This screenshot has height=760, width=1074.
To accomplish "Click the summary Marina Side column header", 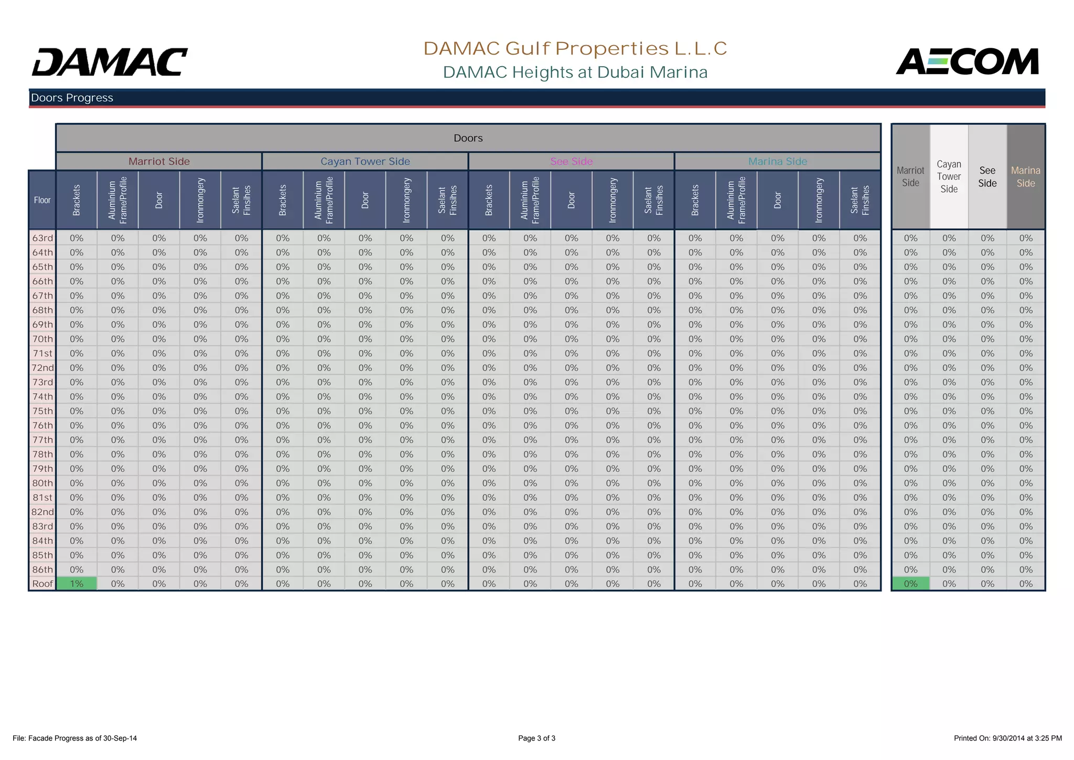I will (x=1026, y=177).
